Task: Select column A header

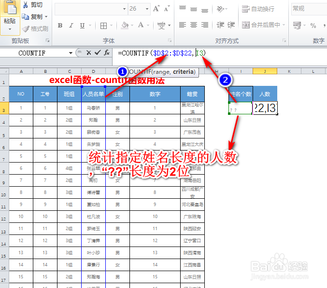Action: [21, 71]
